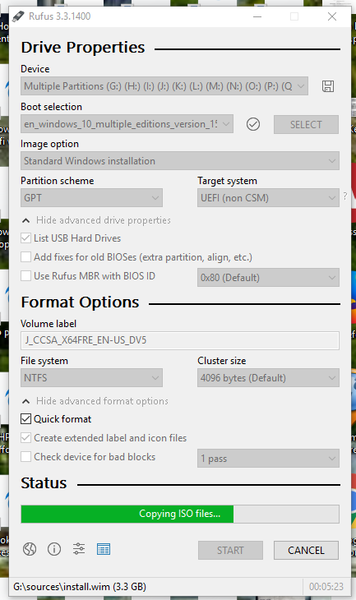Show the log window icon
The height and width of the screenshot is (600, 356).
point(104,549)
